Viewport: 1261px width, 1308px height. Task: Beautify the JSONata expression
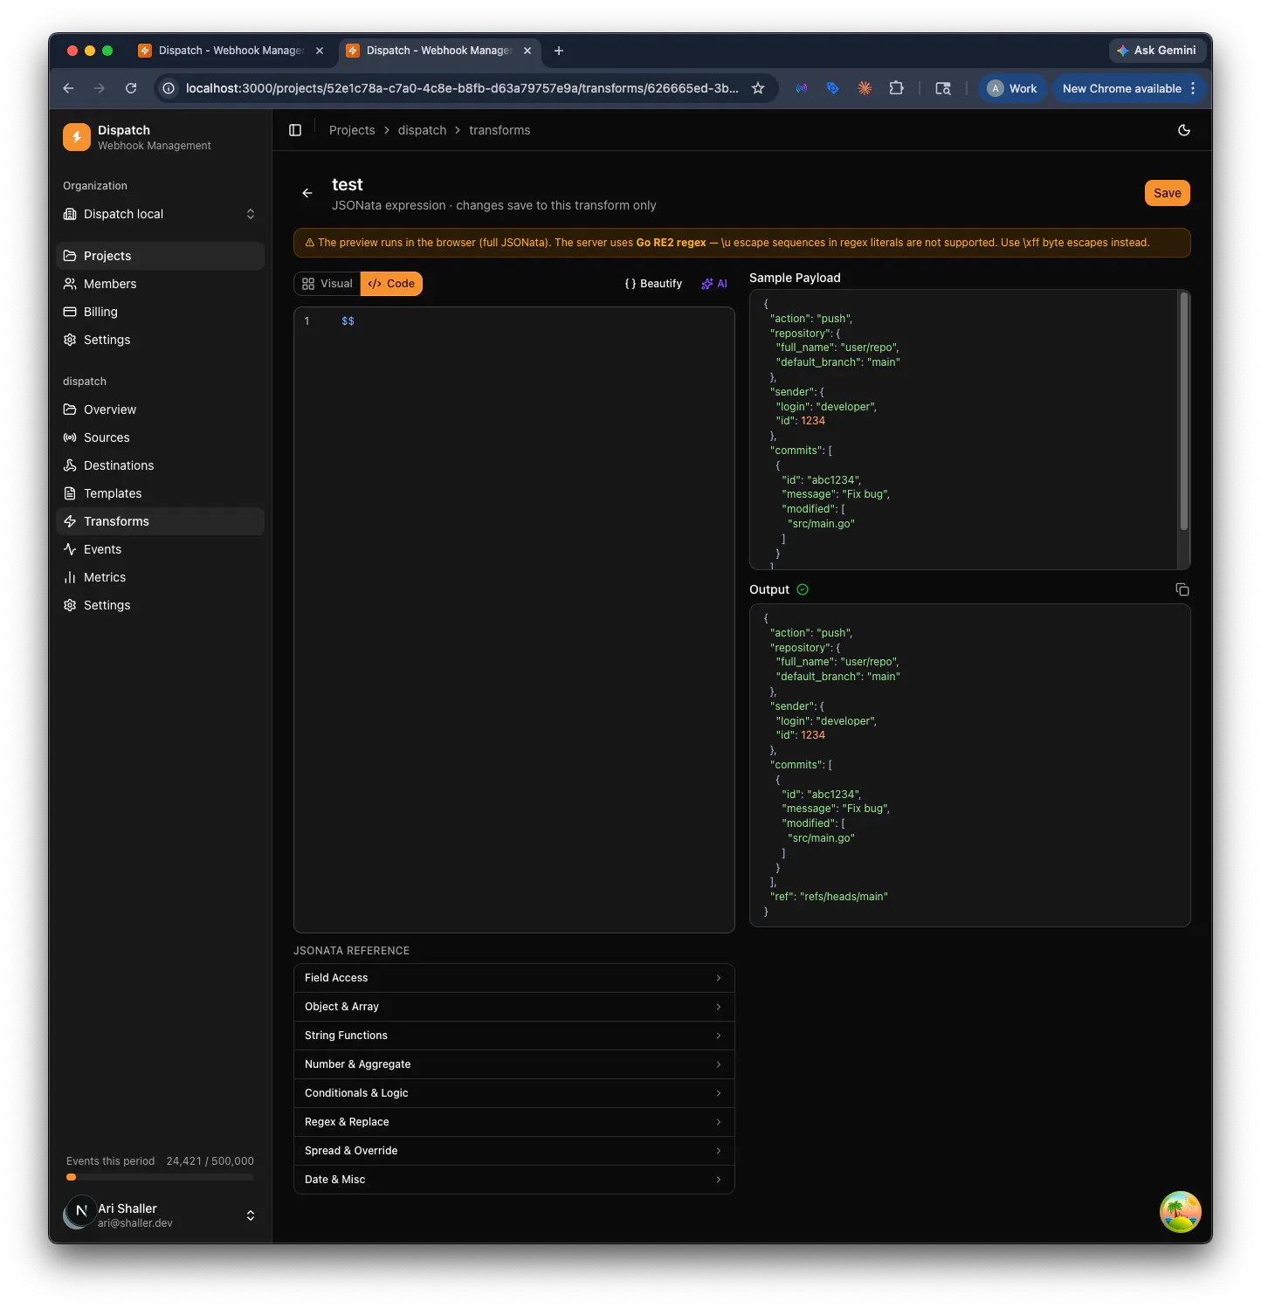[x=653, y=284]
